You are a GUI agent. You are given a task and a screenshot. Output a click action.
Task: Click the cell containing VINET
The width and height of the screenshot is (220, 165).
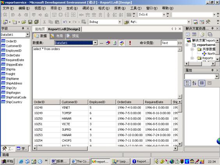(x=74, y=108)
